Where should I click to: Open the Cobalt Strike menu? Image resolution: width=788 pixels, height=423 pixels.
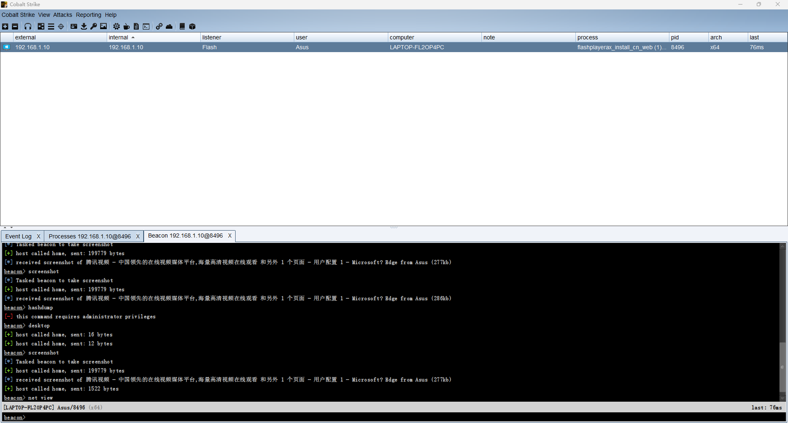click(x=18, y=15)
